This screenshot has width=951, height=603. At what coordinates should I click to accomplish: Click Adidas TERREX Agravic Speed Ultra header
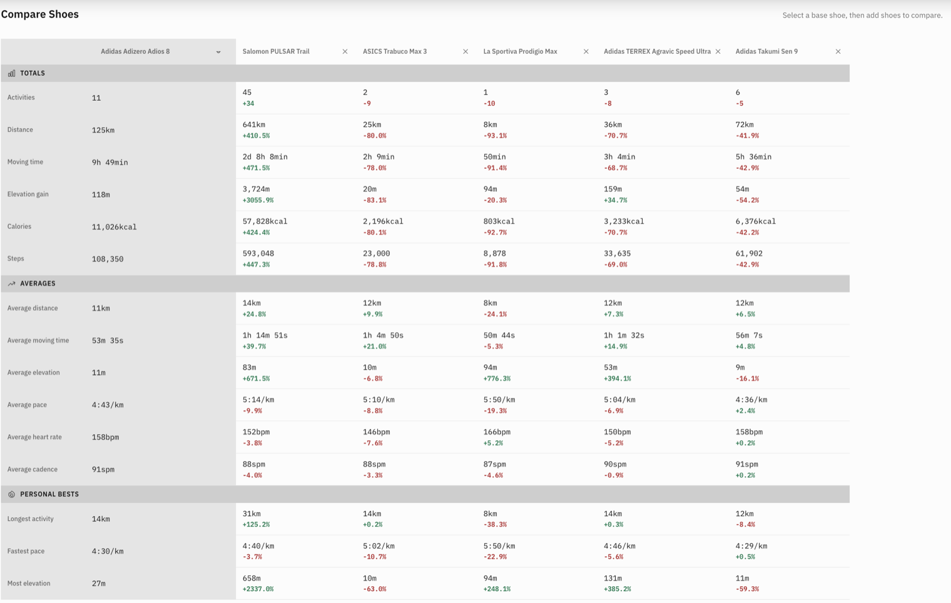tap(657, 51)
